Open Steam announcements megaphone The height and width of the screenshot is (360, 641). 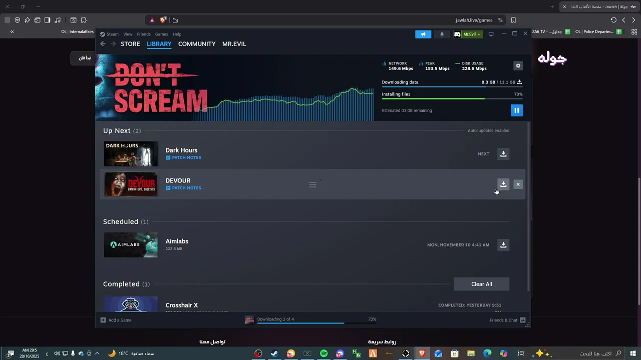point(423,34)
